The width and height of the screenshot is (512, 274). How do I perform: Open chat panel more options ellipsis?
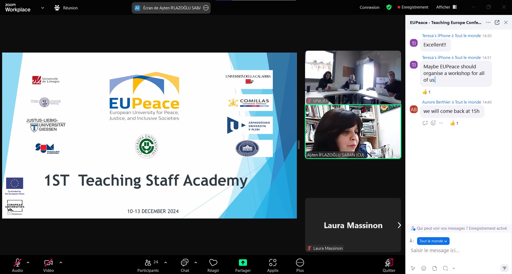pyautogui.click(x=488, y=22)
